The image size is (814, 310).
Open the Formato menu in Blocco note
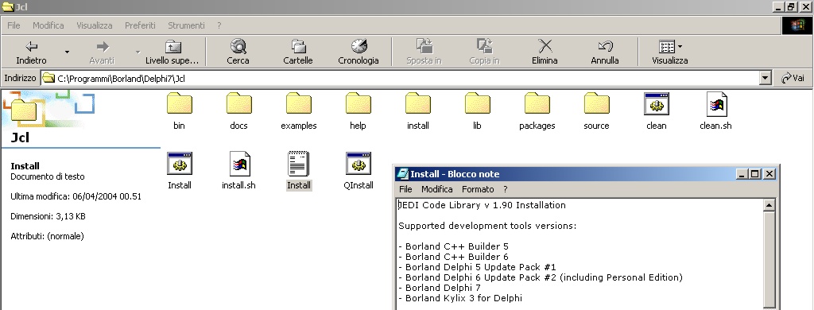pos(478,189)
